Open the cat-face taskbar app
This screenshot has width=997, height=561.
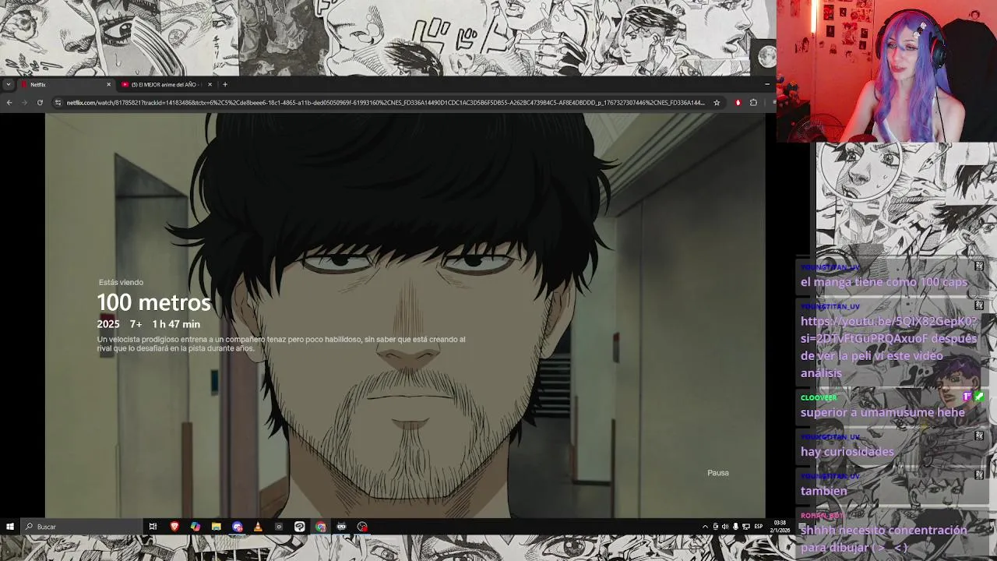point(341,527)
